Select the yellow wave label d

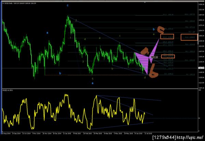145,77
